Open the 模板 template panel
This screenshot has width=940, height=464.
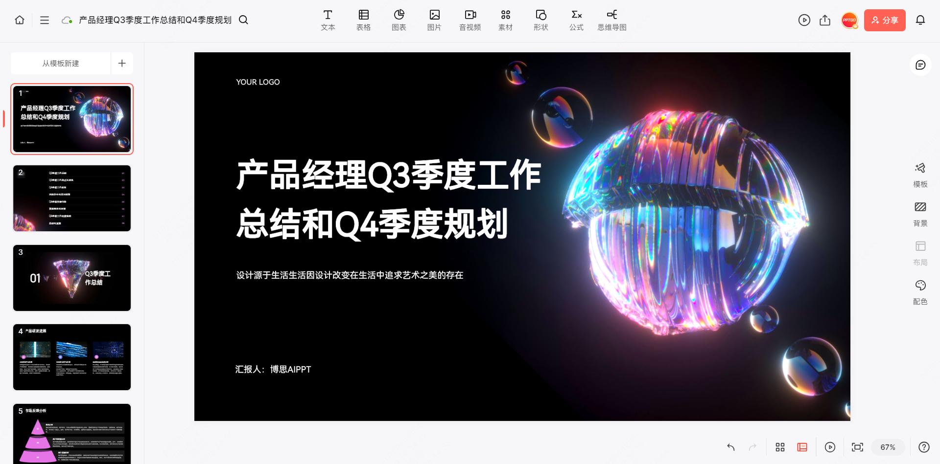click(920, 175)
